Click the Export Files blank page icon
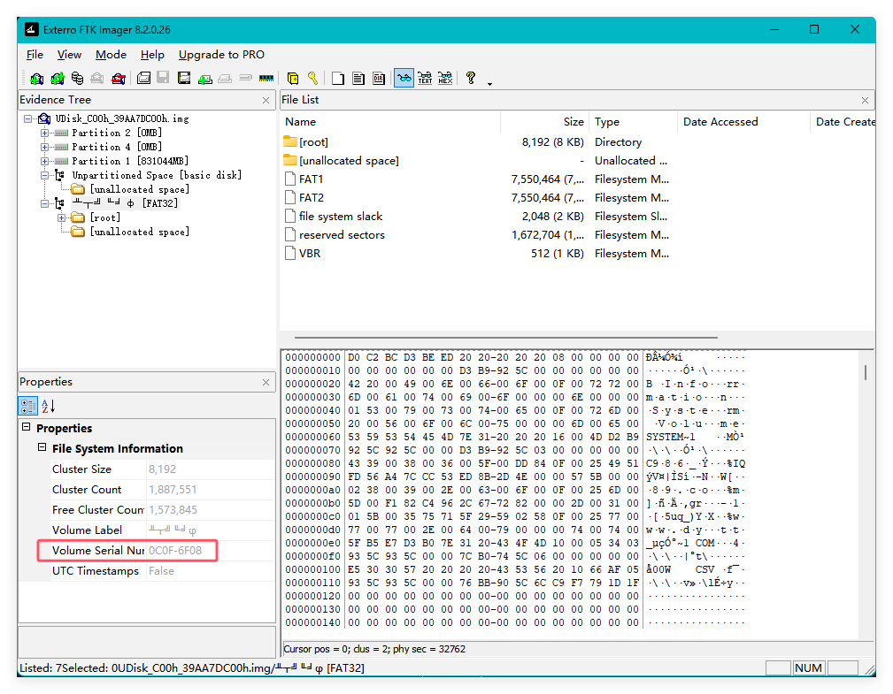893x694 pixels. click(338, 79)
